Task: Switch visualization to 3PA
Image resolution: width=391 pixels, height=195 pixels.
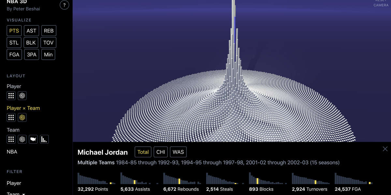Action: pos(32,55)
